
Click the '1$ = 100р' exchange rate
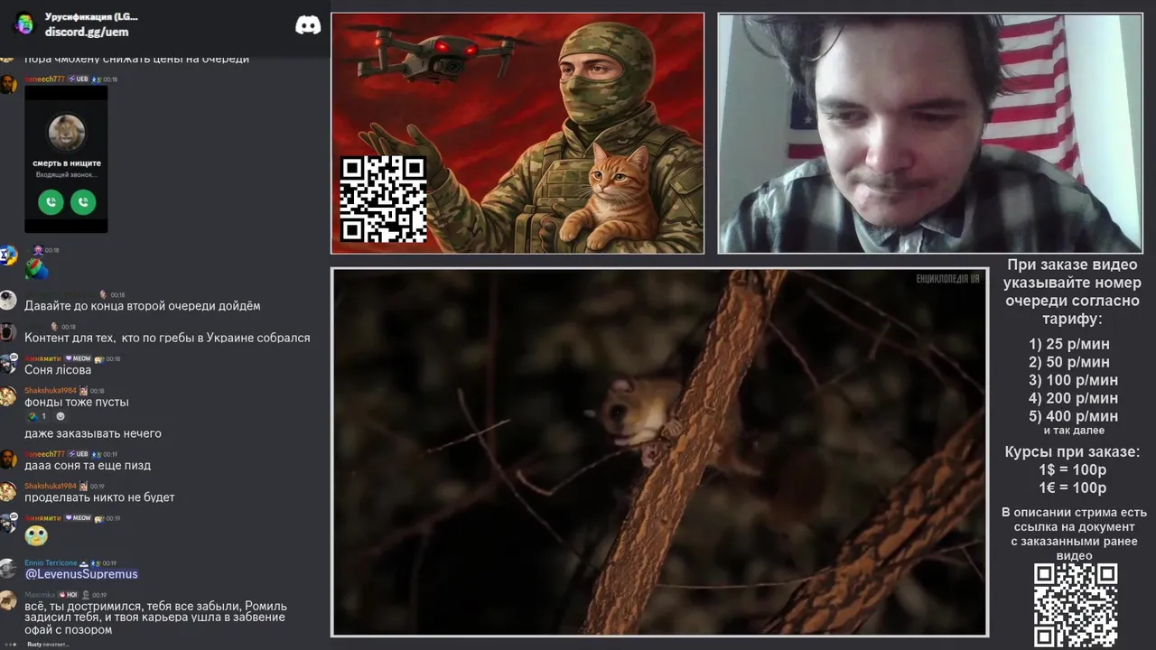pos(1072,470)
